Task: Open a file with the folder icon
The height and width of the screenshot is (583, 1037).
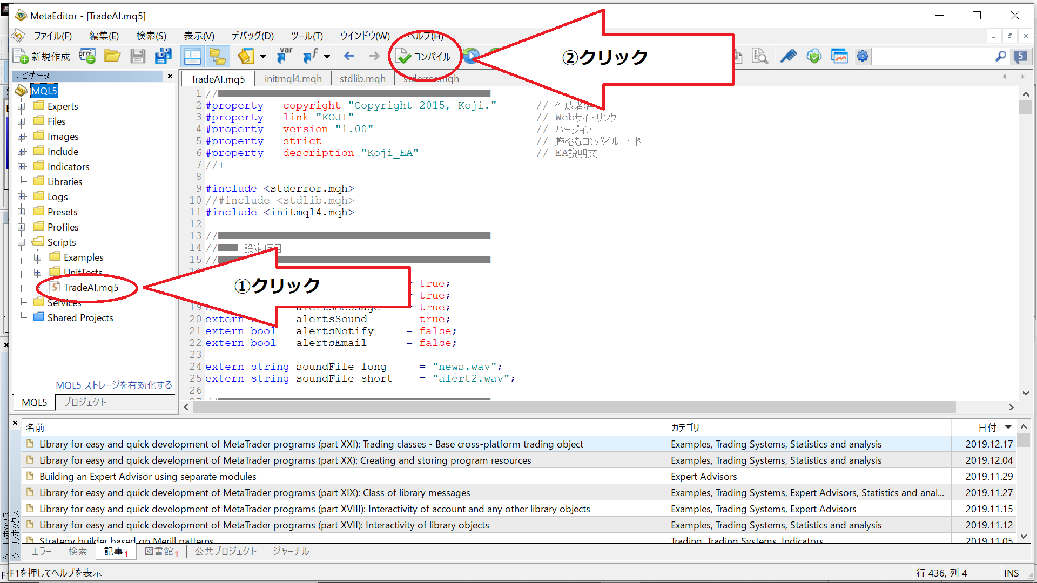Action: (112, 56)
